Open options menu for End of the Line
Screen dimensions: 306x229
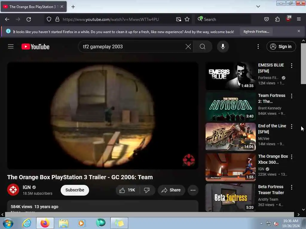click(292, 126)
